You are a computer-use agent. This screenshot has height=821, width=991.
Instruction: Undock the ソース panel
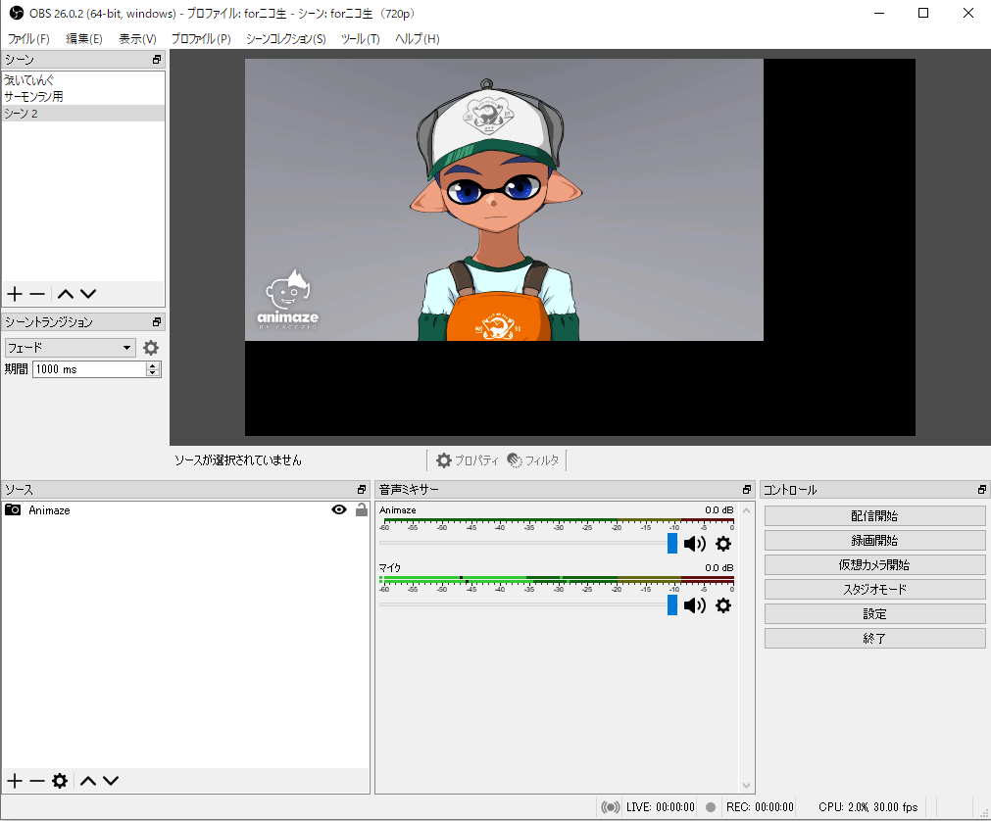click(x=362, y=490)
